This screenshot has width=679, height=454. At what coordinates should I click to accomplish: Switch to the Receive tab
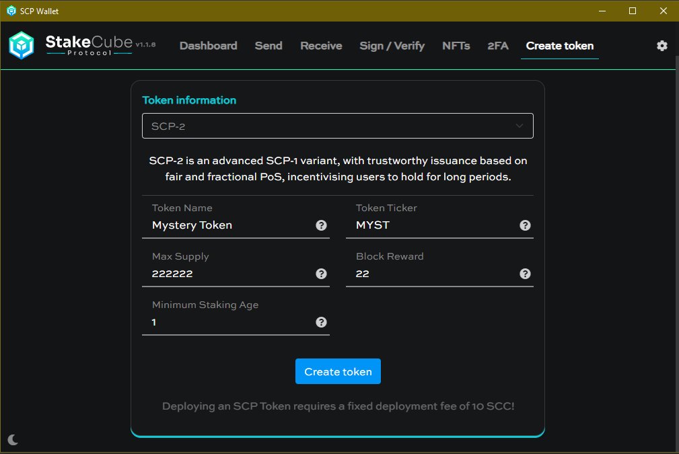[x=321, y=46]
